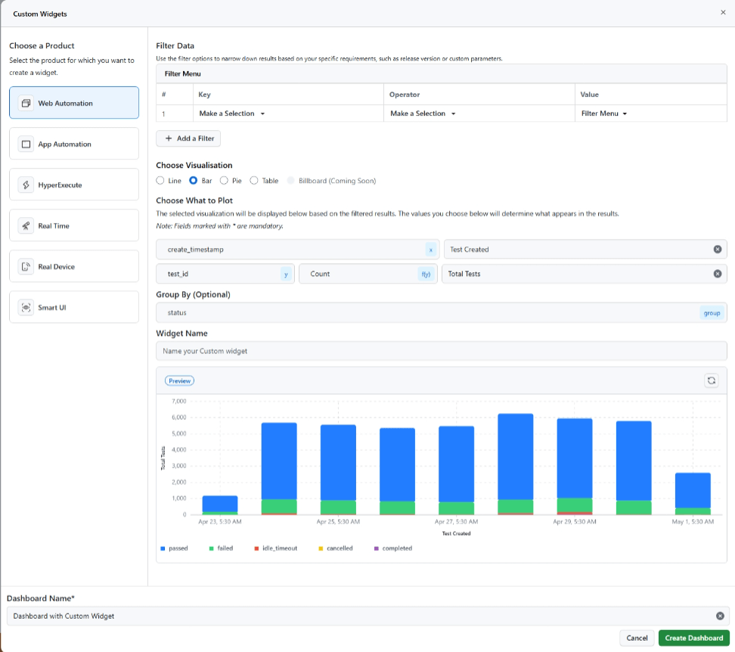Click the y axis tag on test_id
Image resolution: width=735 pixels, height=652 pixels.
pos(286,274)
